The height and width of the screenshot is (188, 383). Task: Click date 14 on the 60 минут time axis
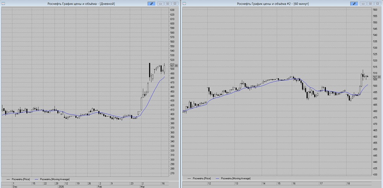click(x=264, y=183)
